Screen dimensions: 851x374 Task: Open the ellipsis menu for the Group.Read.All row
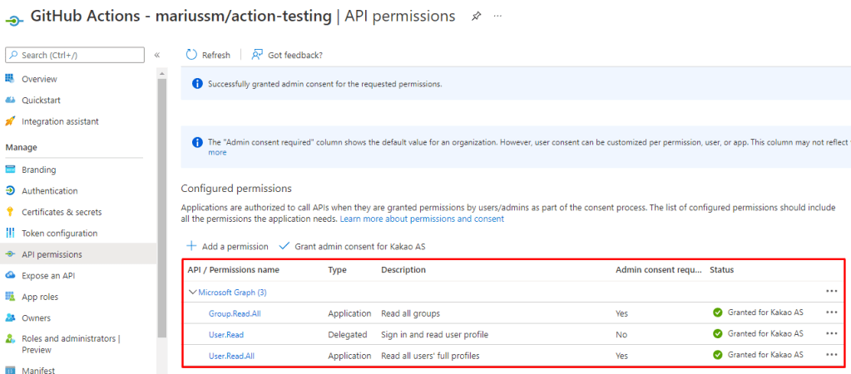[x=831, y=313]
